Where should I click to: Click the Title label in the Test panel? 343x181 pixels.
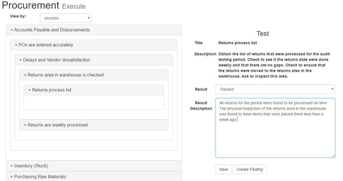(199, 43)
